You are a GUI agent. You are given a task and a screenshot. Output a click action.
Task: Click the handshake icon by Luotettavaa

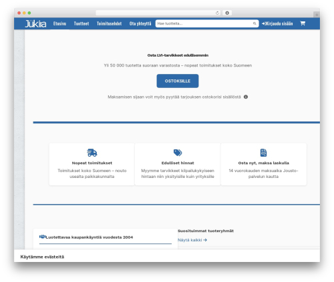coord(42,237)
